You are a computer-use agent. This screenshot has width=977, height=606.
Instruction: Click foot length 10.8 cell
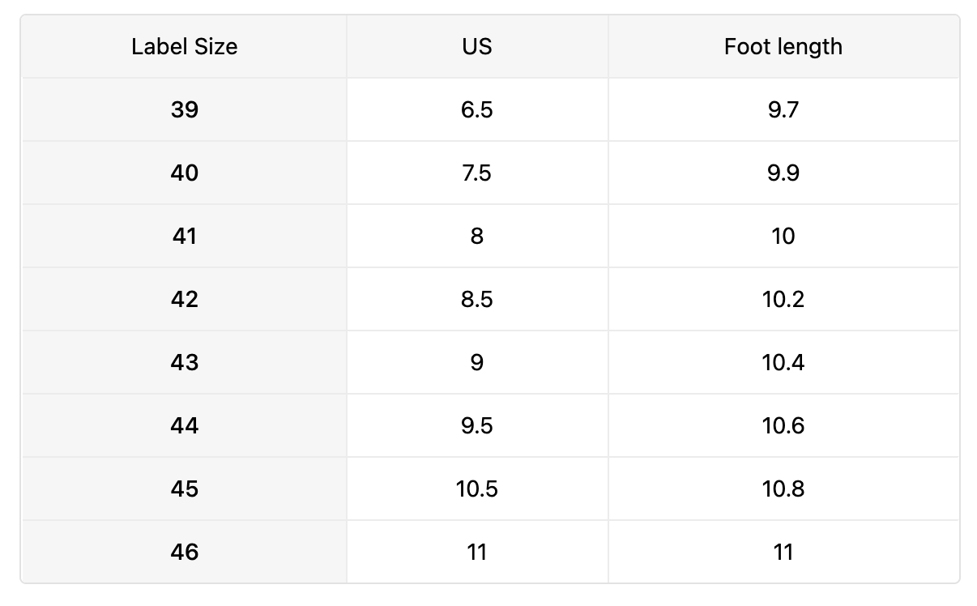(x=783, y=489)
